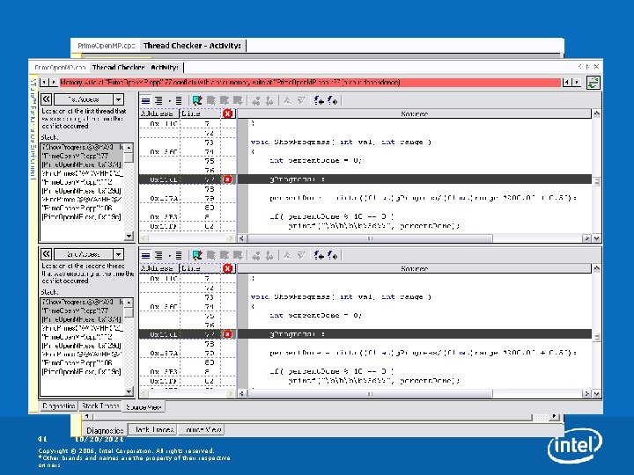The height and width of the screenshot is (475, 634).
Task: Select last PrimeOpenMP.exe entry in lower stack list
Action: click(83, 371)
